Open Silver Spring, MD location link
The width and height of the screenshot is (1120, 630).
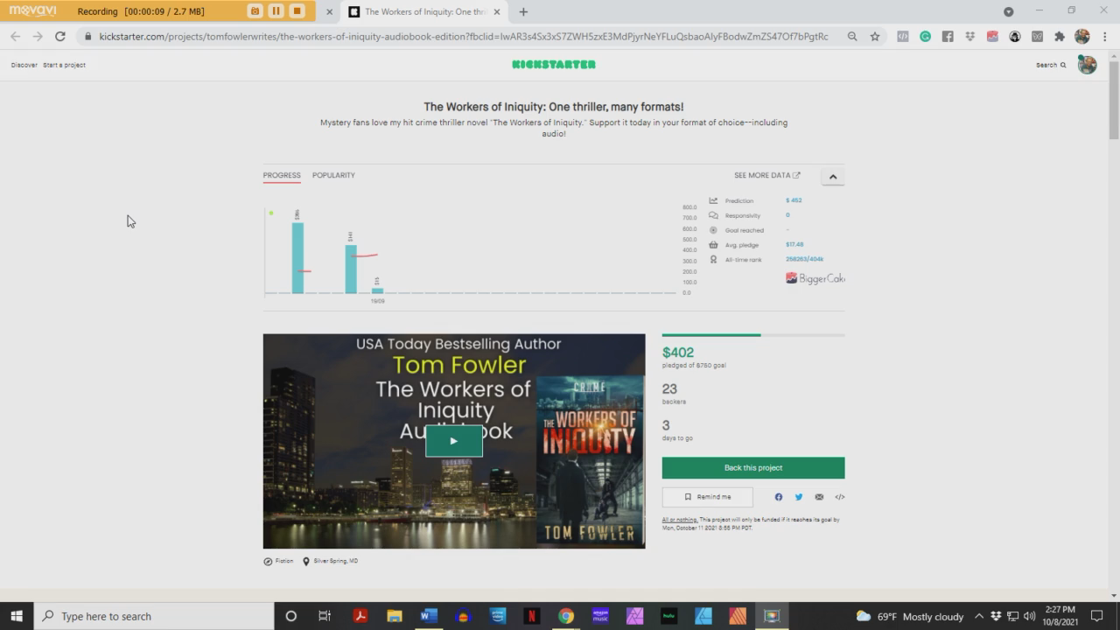pyautogui.click(x=331, y=561)
